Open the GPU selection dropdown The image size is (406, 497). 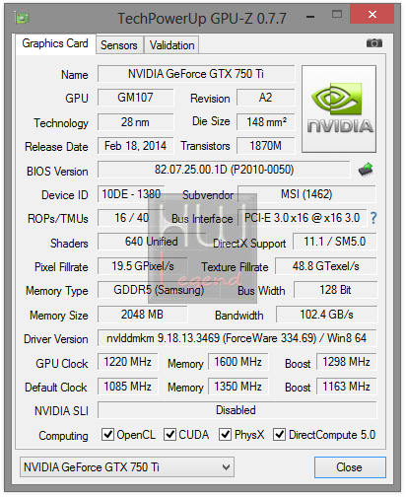coord(127,466)
